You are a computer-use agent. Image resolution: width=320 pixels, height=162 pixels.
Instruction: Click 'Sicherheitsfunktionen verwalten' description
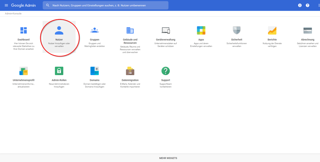click(x=237, y=45)
